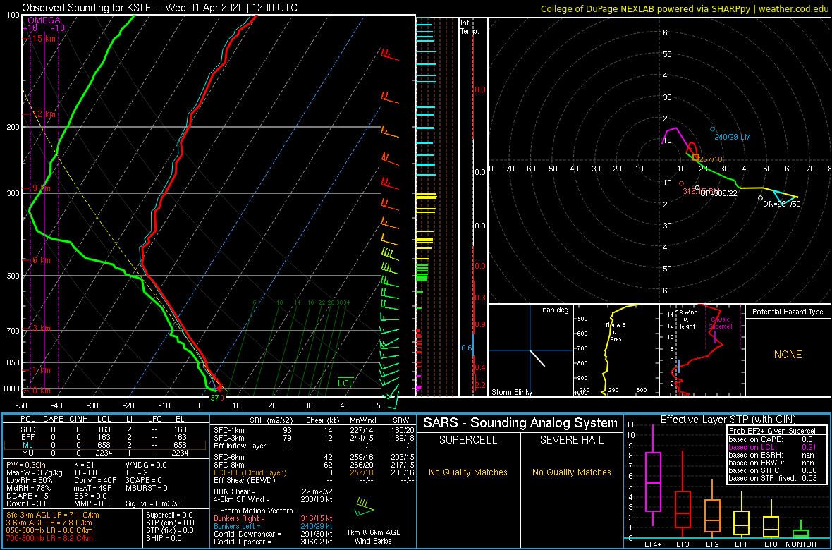
Task: Click 'No Quality Matches' under SEVERE HAIL
Action: coord(570,472)
